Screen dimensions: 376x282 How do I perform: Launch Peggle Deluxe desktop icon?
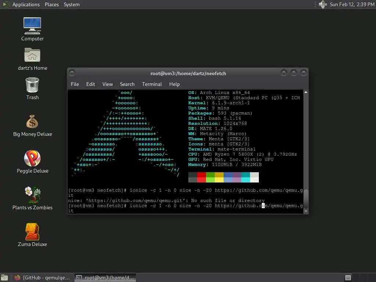click(x=32, y=162)
